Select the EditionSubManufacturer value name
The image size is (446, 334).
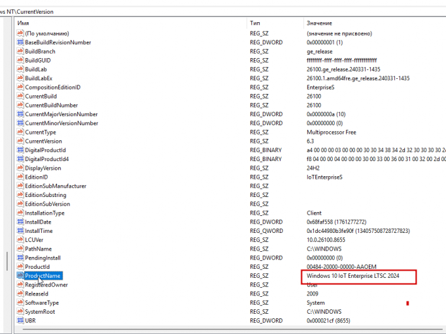pyautogui.click(x=56, y=186)
